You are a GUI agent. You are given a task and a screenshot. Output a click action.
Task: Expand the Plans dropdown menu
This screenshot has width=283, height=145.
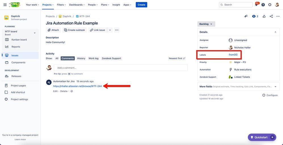105,5
